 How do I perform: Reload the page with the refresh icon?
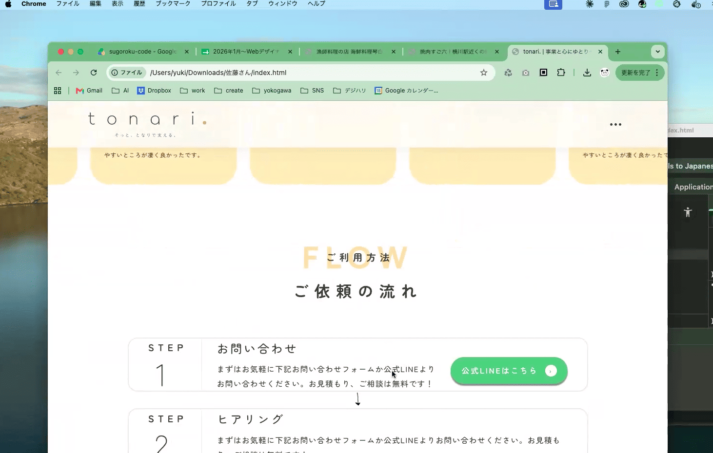pos(94,73)
